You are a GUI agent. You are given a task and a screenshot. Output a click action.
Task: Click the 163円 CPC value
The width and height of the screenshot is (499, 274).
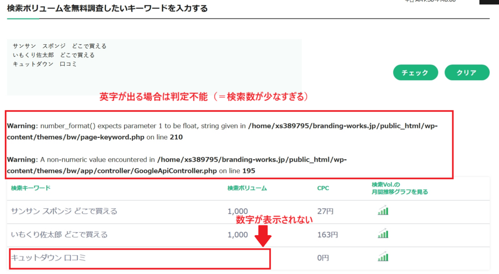[x=327, y=235]
